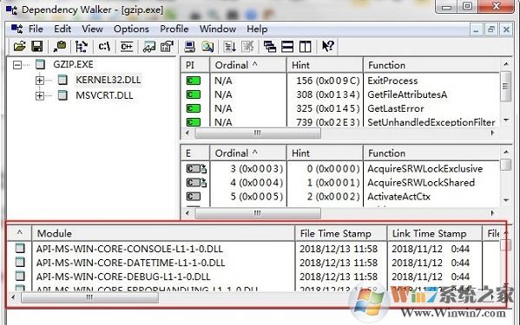Open the View menu
Image resolution: width=520 pixels, height=325 pixels.
click(x=93, y=29)
